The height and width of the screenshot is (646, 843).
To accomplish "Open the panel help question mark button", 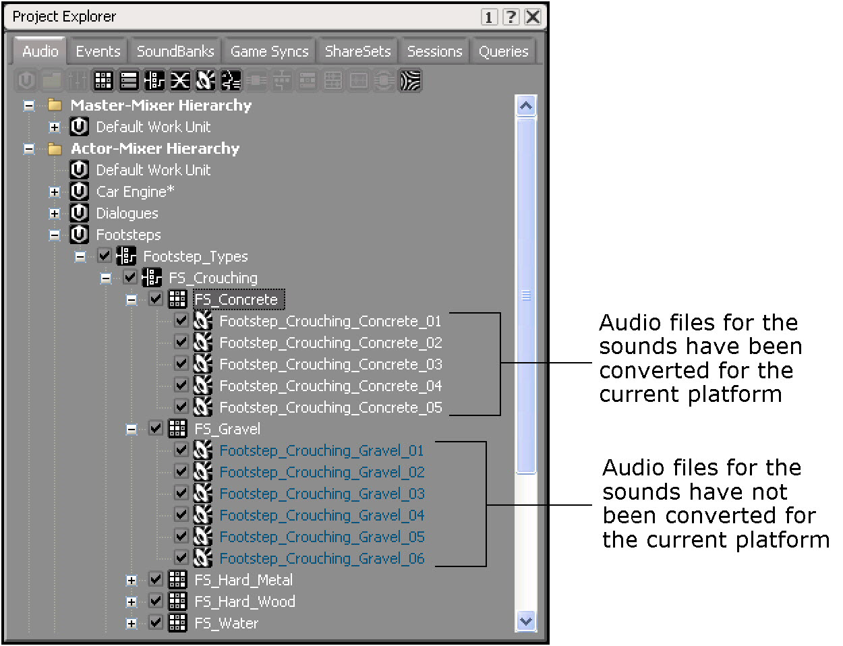I will 511,17.
